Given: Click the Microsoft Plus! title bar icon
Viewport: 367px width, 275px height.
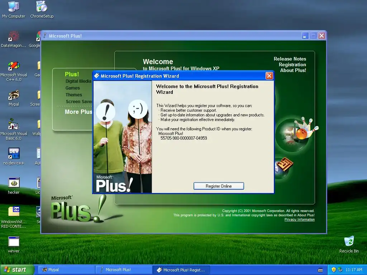Looking at the screenshot, I should pyautogui.click(x=45, y=35).
